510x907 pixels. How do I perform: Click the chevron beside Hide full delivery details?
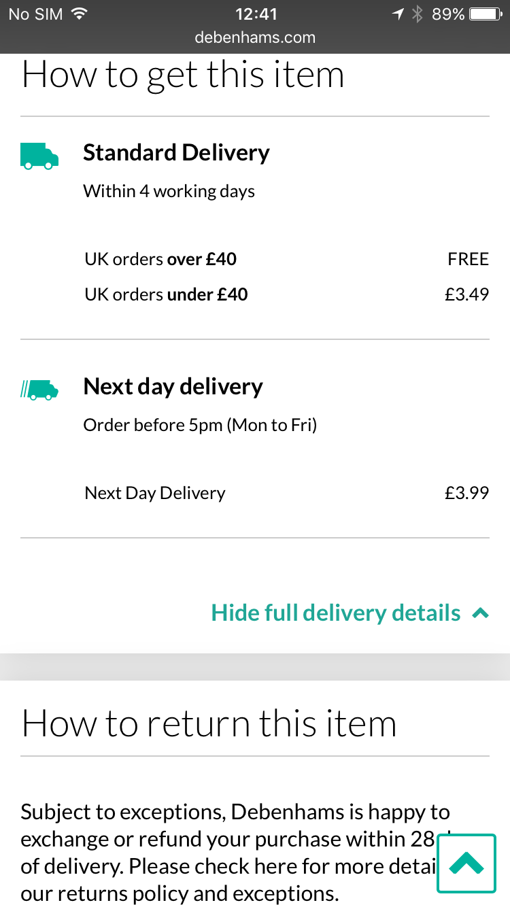[482, 612]
